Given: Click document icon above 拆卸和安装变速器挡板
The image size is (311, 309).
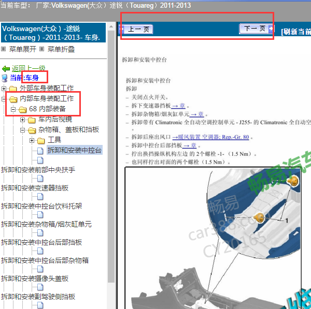Looking at the screenshot, I should coord(40,179).
